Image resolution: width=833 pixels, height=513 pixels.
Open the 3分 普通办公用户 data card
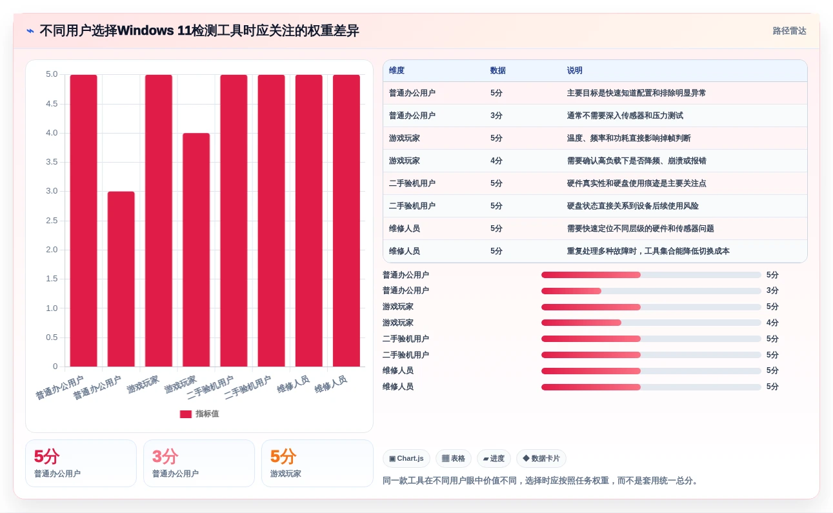pyautogui.click(x=199, y=463)
